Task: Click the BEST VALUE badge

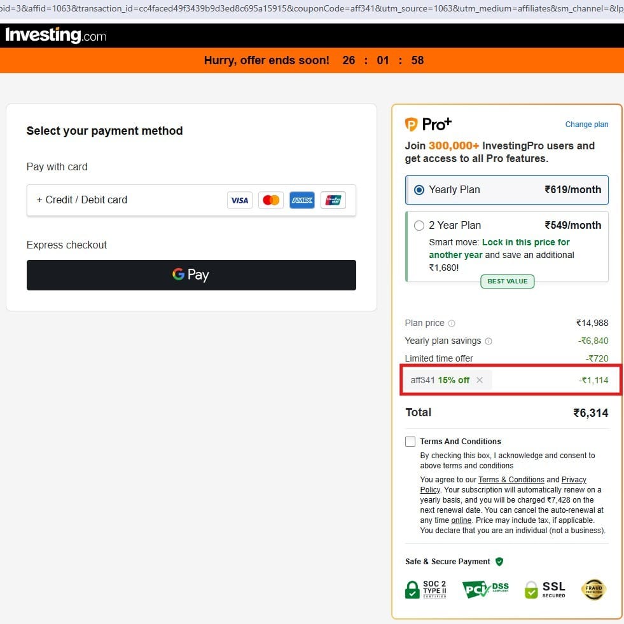Action: point(507,281)
